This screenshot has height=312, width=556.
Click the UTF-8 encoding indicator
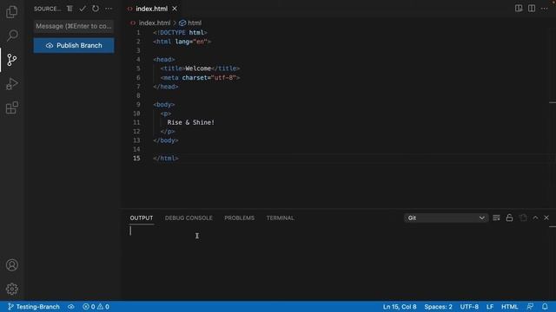[x=469, y=307]
